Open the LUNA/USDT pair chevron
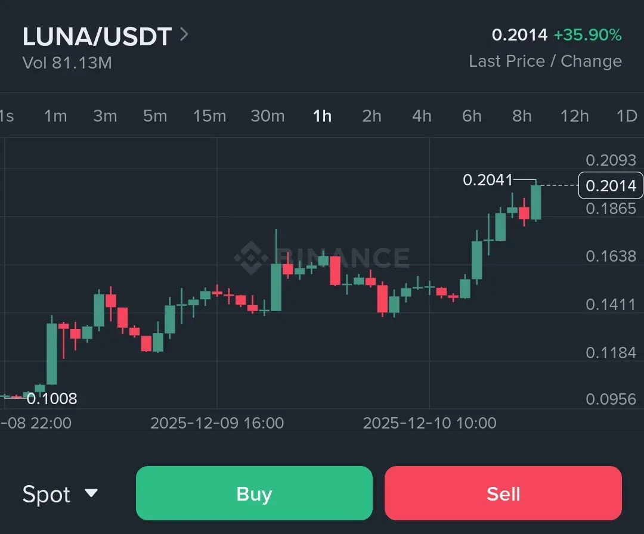The height and width of the screenshot is (534, 644). tap(184, 35)
